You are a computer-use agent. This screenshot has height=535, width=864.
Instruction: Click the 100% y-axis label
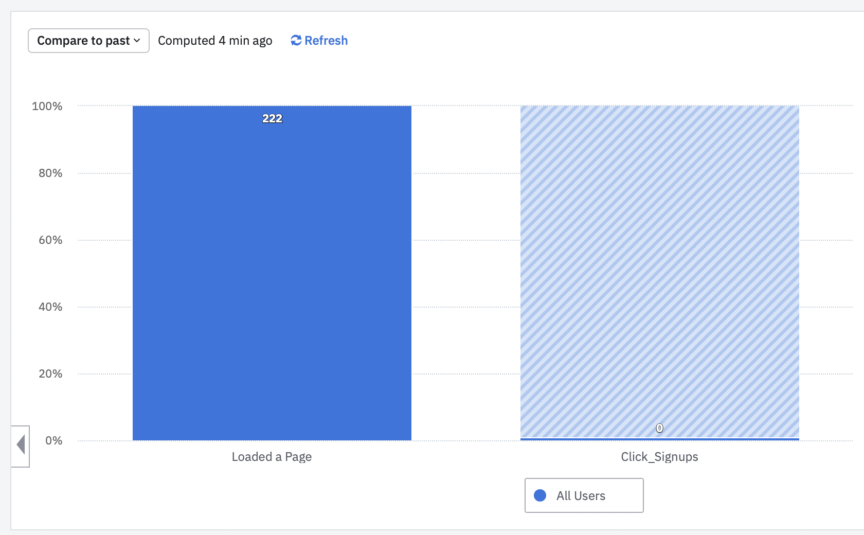[47, 106]
